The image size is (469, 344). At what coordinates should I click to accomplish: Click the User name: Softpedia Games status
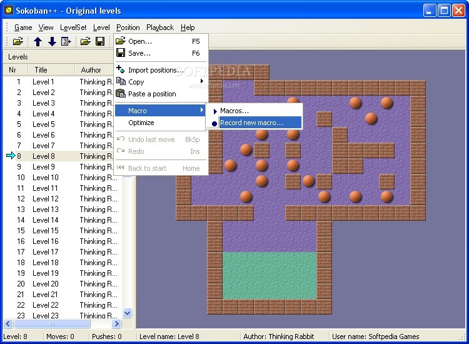tap(376, 336)
